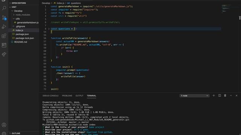Open package.json file
241x135 pixels.
pyautogui.click(x=22, y=34)
